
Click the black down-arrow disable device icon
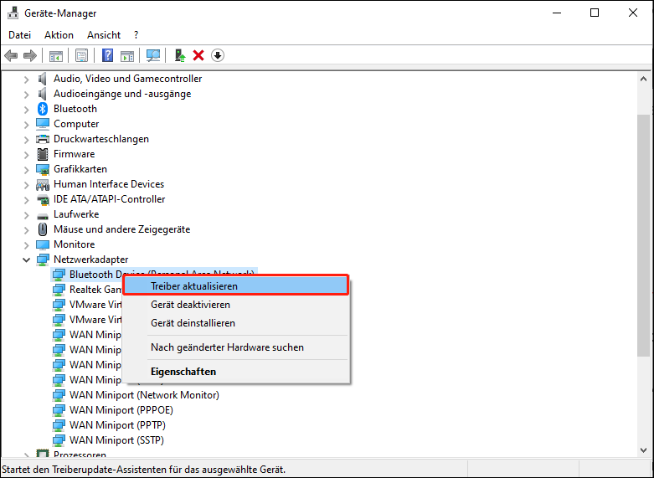pos(218,55)
